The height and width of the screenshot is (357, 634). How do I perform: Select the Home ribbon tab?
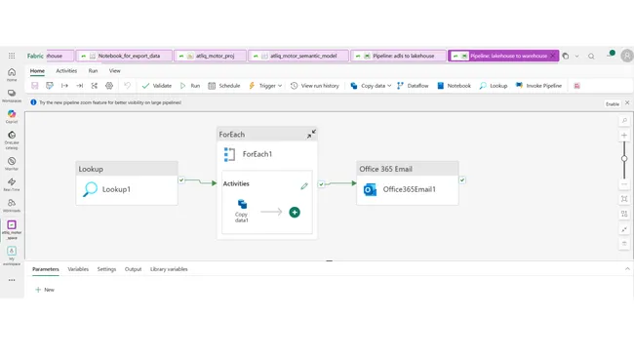click(37, 71)
